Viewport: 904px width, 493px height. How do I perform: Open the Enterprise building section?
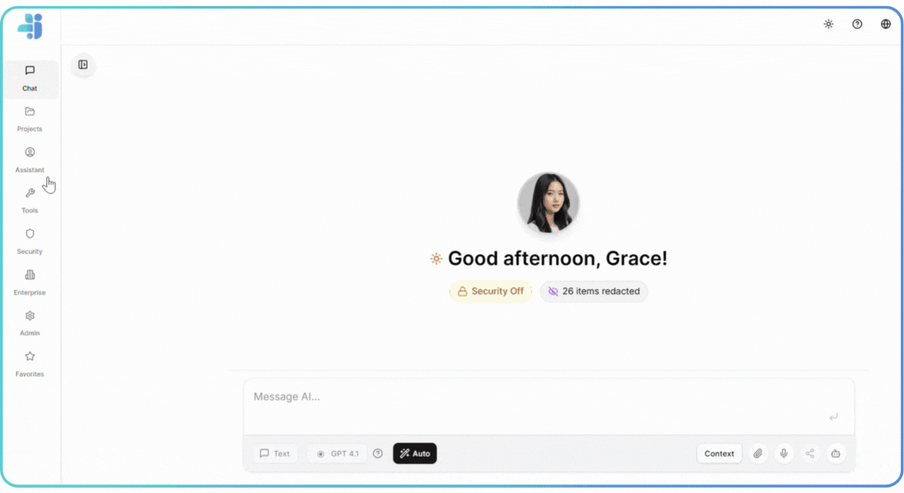pyautogui.click(x=30, y=282)
